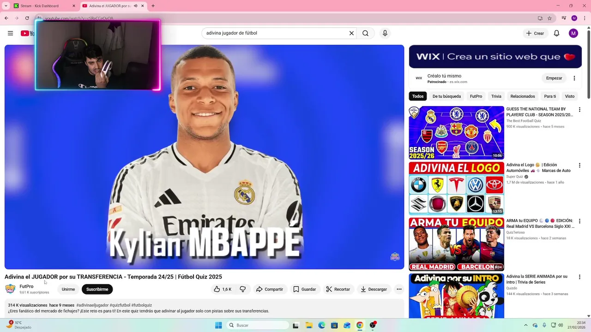Close the YouTube video tab
This screenshot has height=332, width=591.
coord(143,6)
